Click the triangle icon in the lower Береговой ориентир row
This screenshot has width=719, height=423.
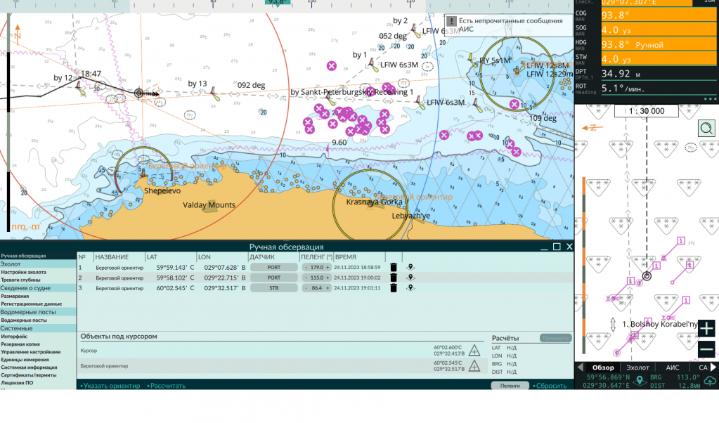click(x=474, y=365)
